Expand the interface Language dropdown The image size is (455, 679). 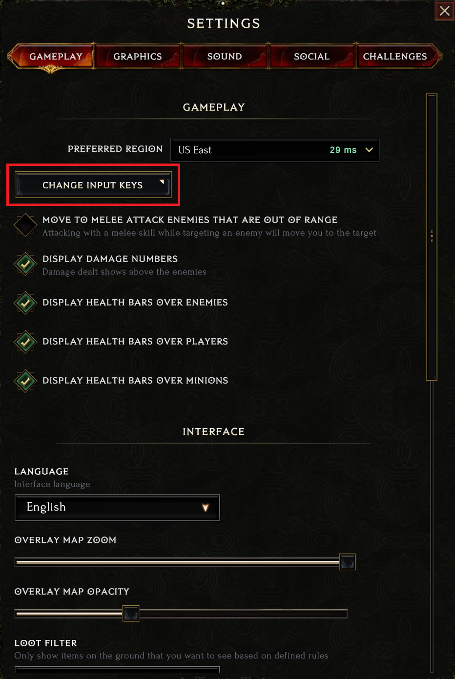pyautogui.click(x=117, y=508)
